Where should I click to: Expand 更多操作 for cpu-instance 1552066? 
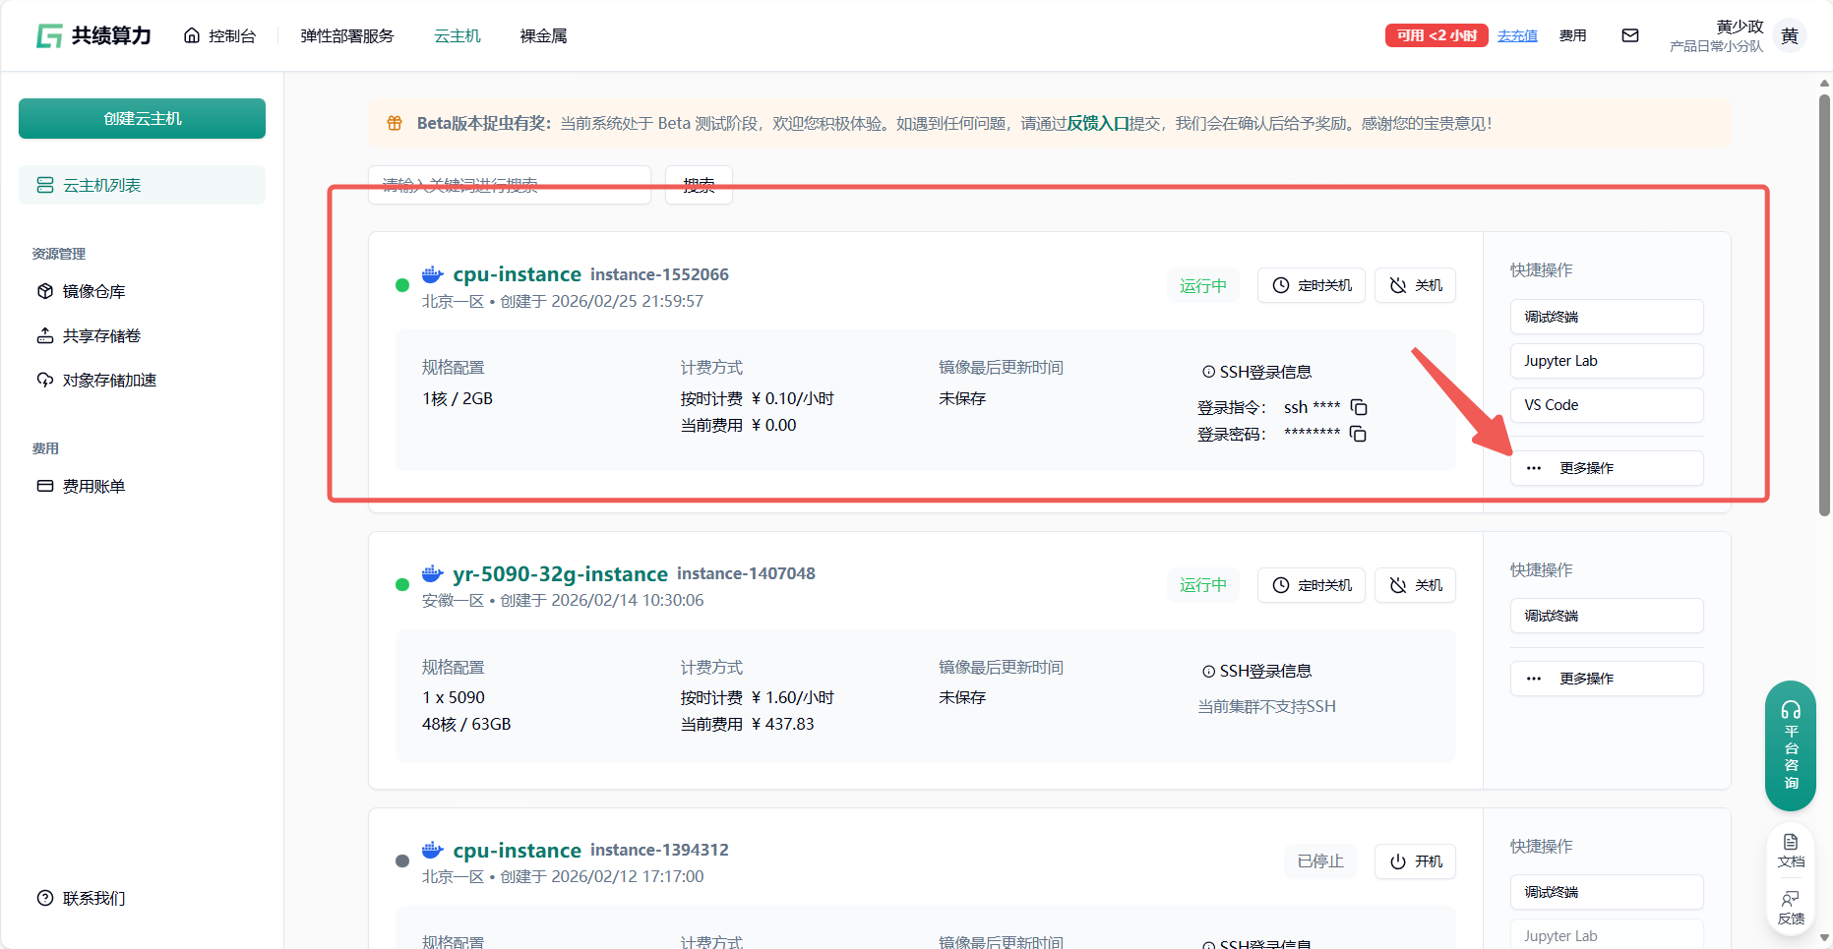1606,468
